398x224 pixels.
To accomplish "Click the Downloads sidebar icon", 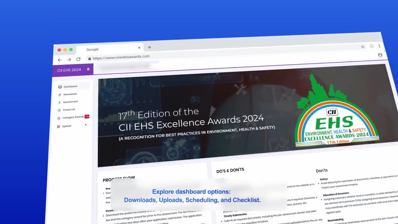I will click(60, 95).
